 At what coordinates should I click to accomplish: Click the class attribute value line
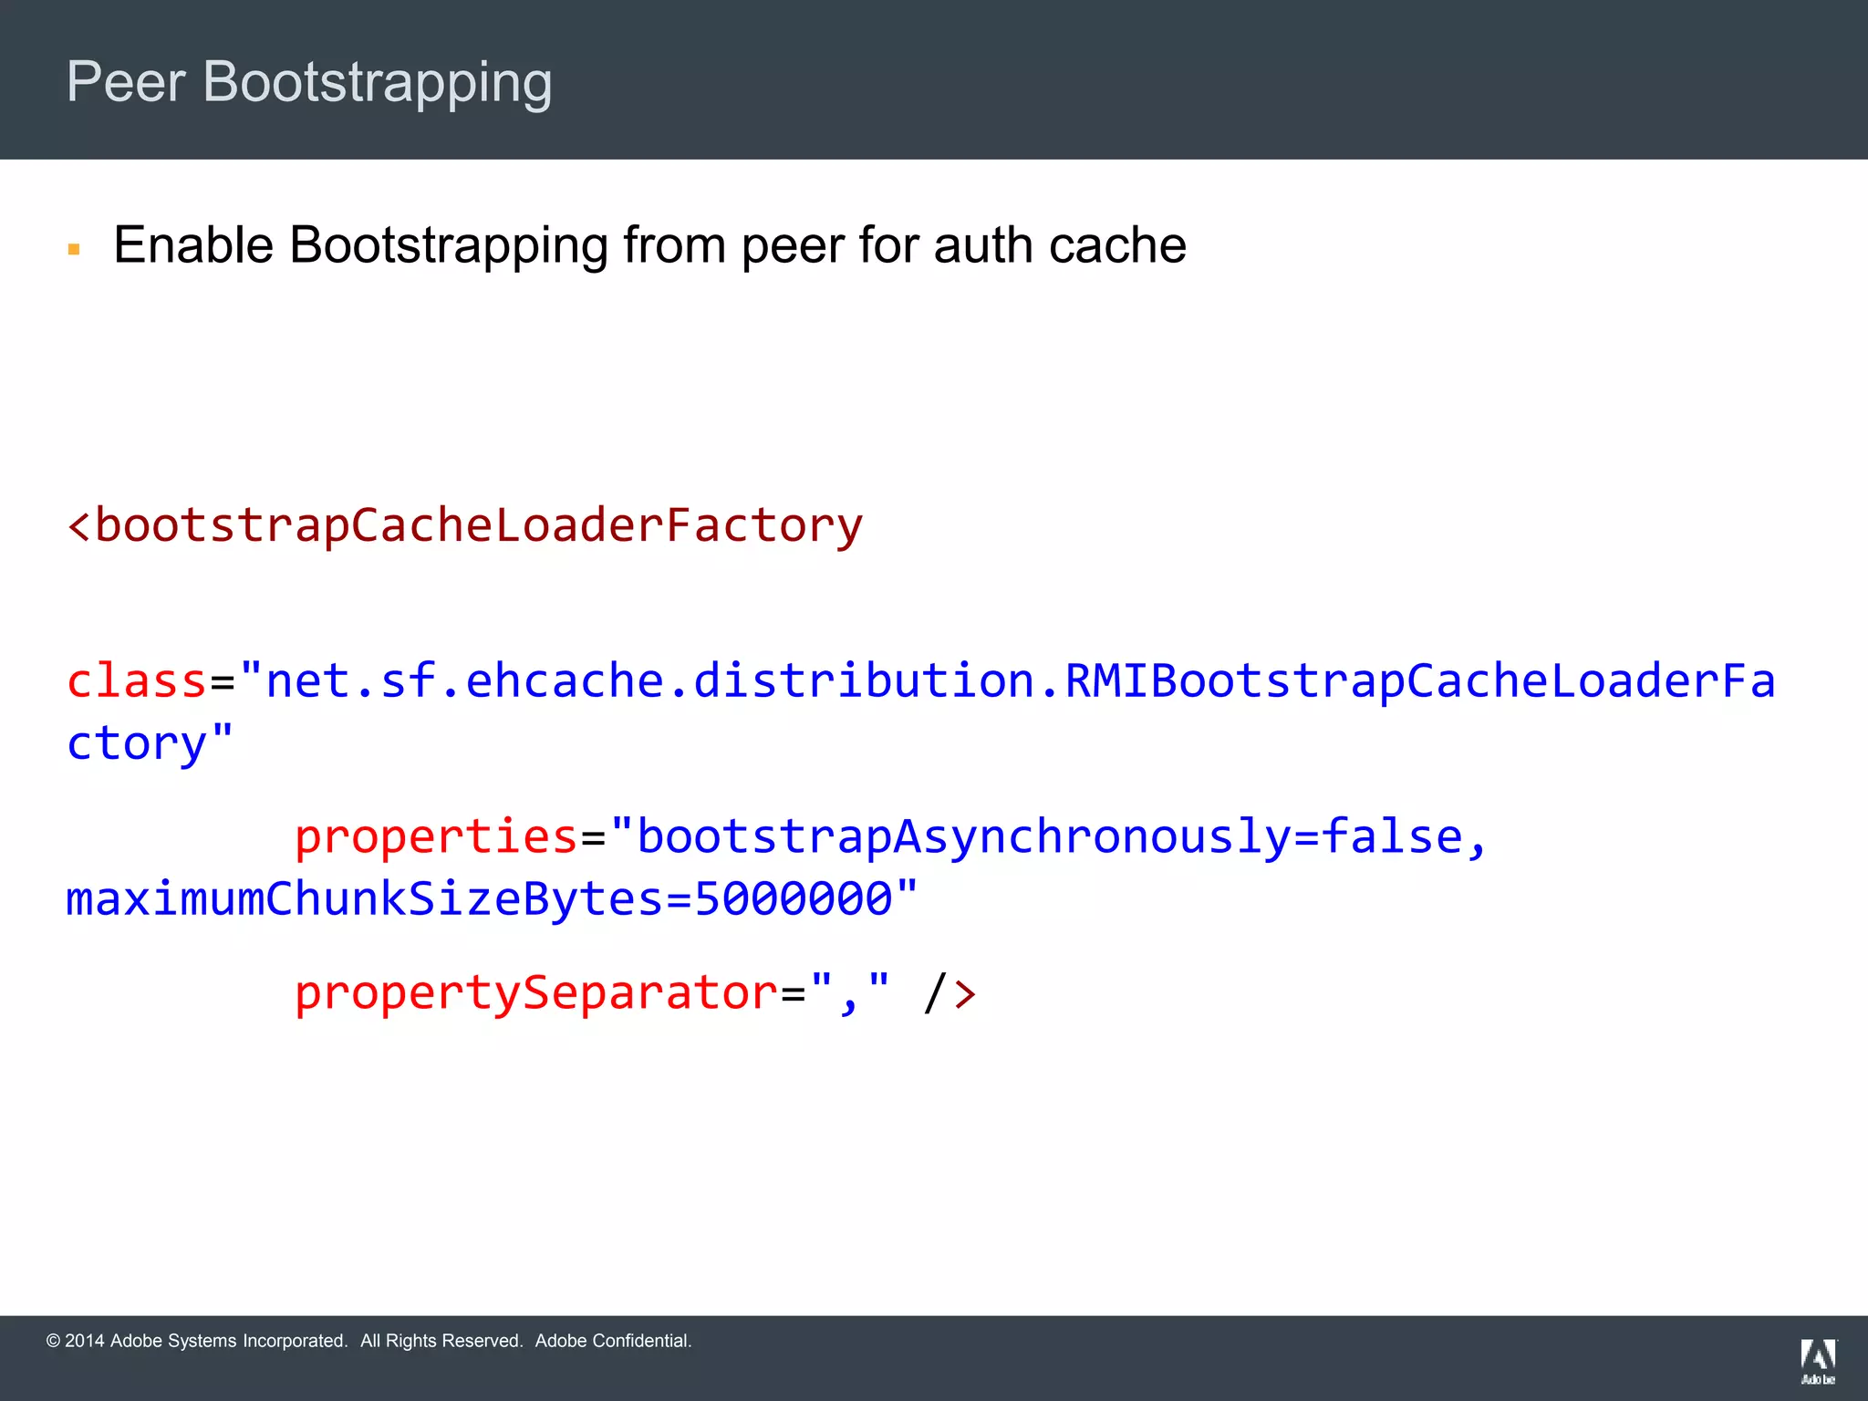click(921, 680)
